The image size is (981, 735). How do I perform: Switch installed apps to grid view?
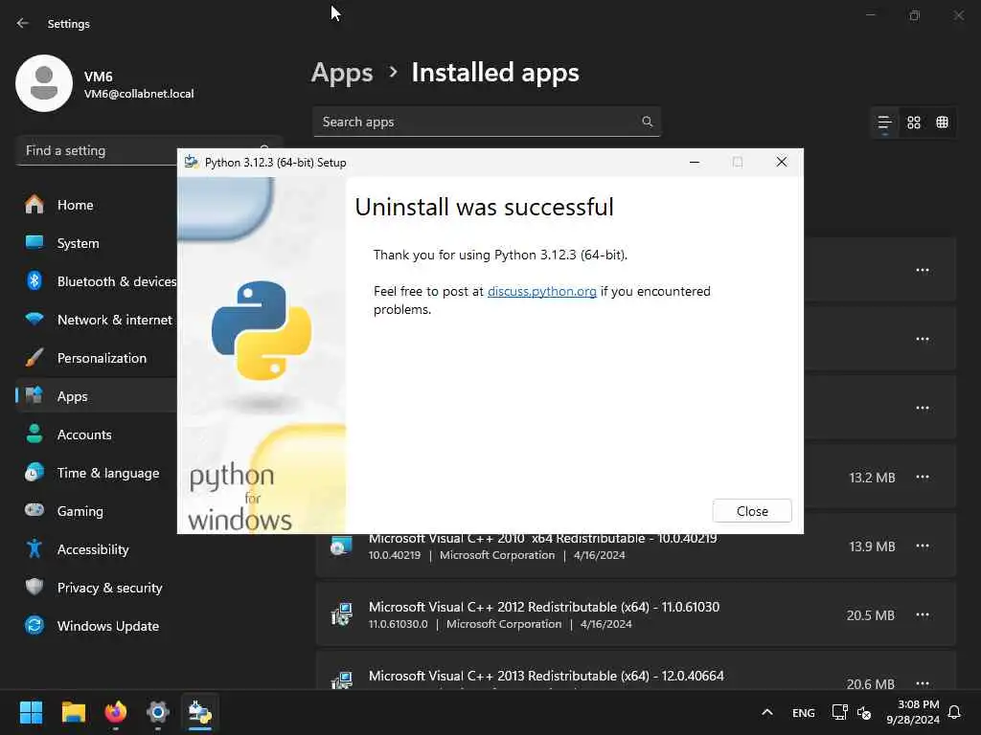point(913,122)
